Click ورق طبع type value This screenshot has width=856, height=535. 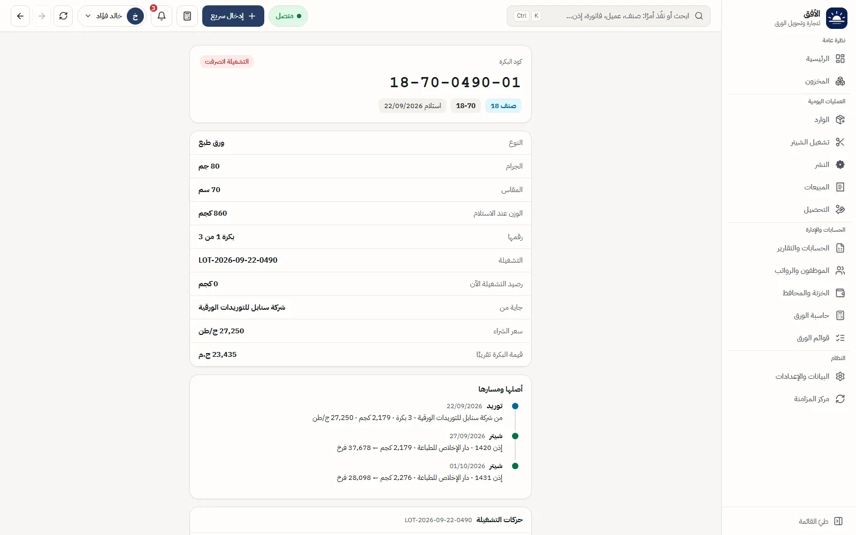pos(211,143)
